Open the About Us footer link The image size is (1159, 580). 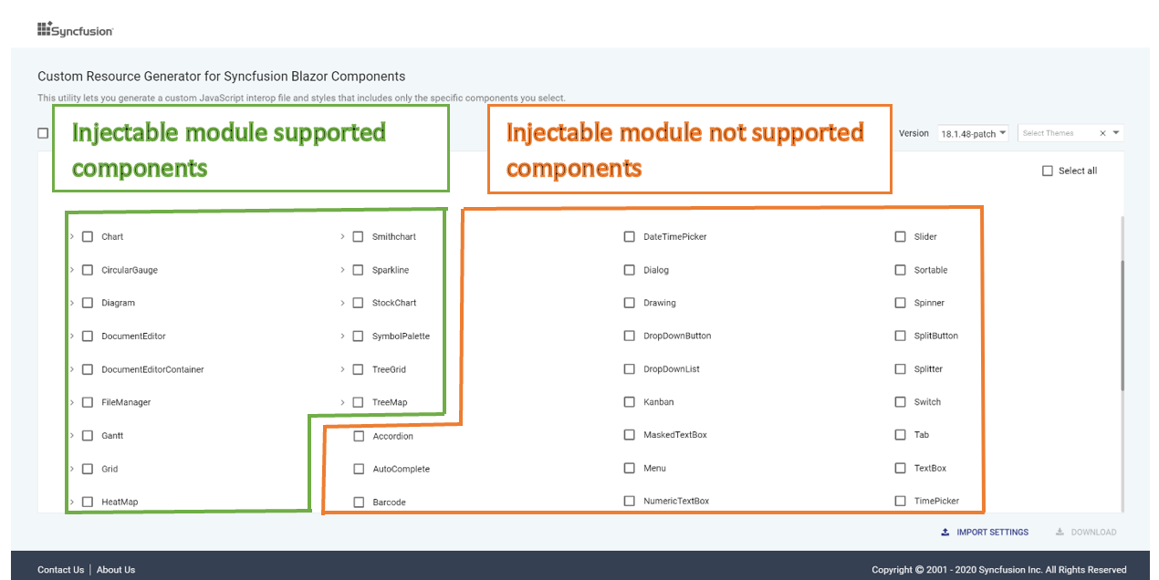(116, 570)
